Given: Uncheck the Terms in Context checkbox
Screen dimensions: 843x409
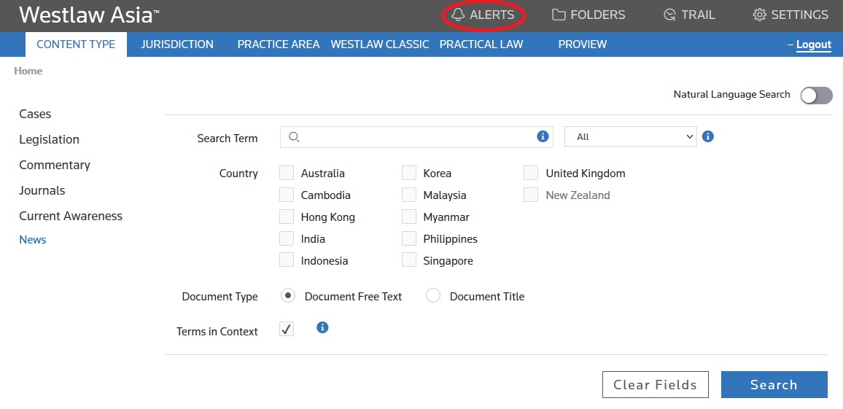Looking at the screenshot, I should [287, 329].
